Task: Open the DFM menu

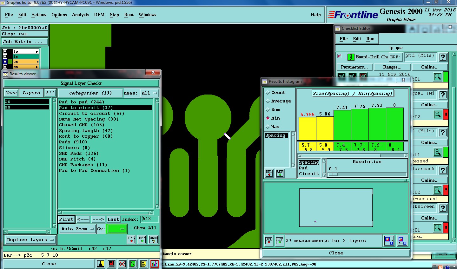Action: [99, 15]
